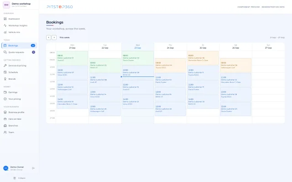292x182 pixels.
Task: Open the Earnings wallet icon
Action: point(5,92)
